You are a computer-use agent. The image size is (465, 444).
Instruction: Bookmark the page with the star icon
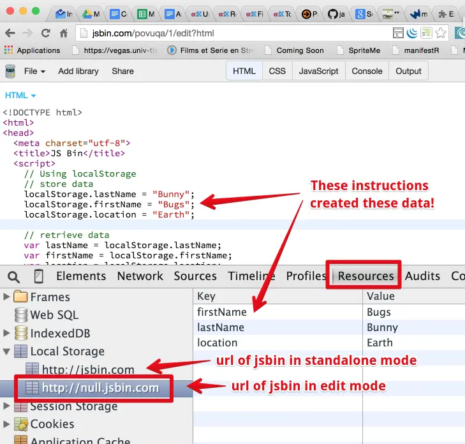tap(441, 33)
